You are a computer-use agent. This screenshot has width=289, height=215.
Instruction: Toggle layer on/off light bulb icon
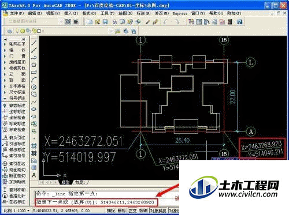coord(17,31)
